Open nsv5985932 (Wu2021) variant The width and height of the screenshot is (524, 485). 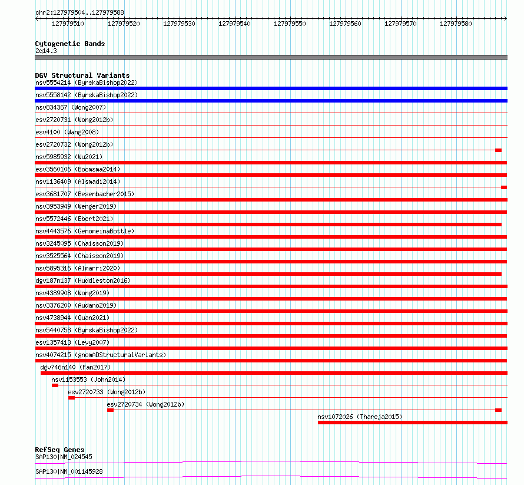69,157
